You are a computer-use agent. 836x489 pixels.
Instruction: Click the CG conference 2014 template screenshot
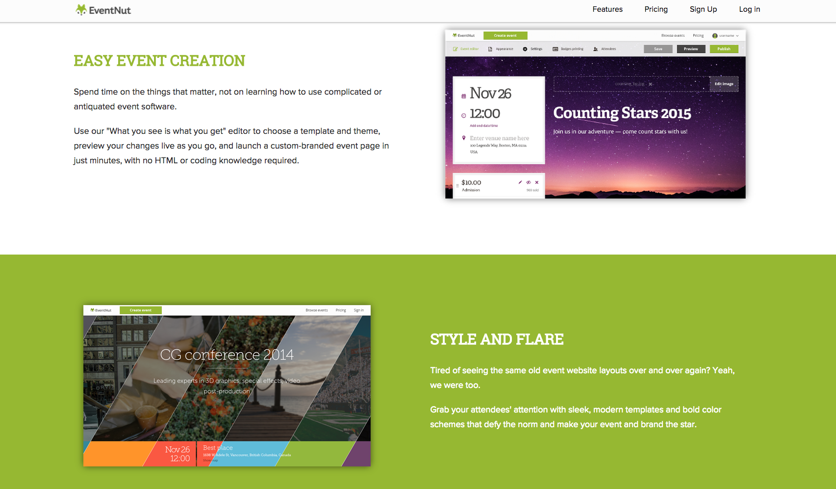pos(227,386)
